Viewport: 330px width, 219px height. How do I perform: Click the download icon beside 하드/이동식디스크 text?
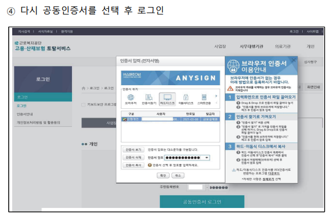point(234,170)
